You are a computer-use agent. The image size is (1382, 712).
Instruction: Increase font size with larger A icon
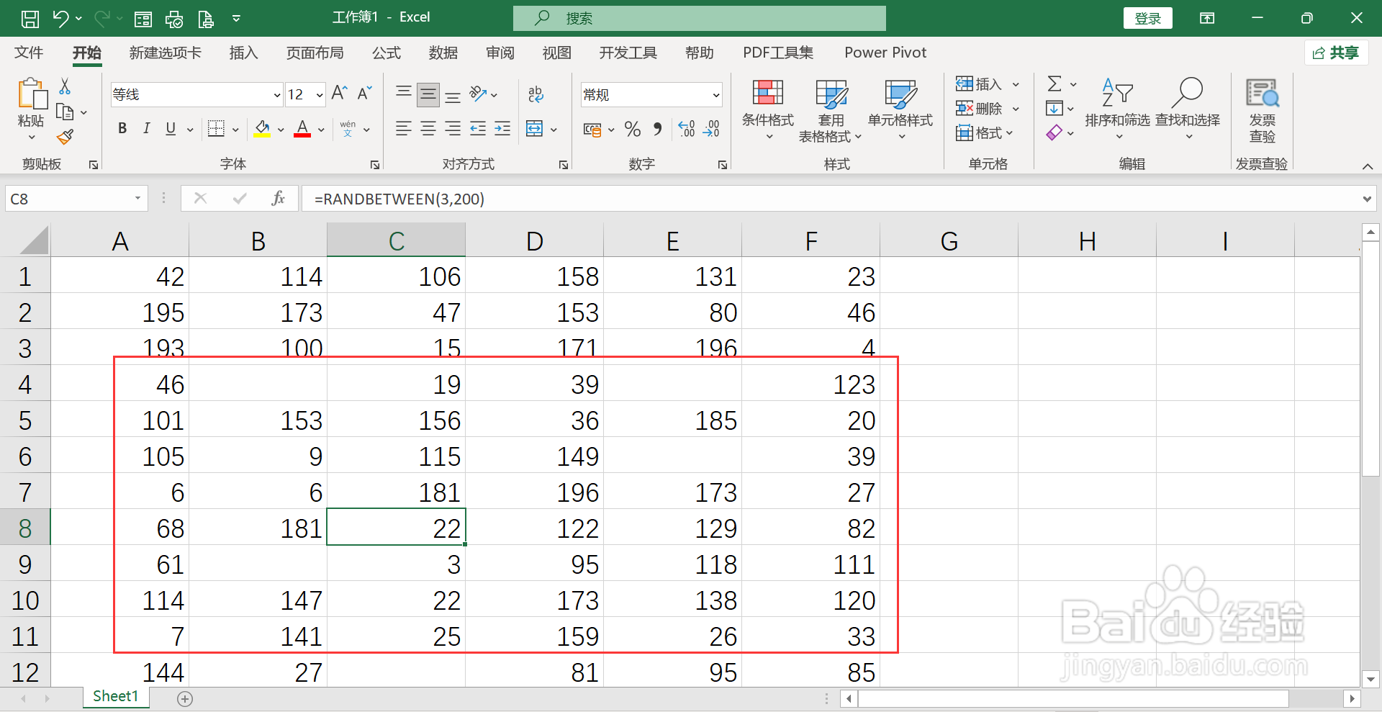pos(340,94)
